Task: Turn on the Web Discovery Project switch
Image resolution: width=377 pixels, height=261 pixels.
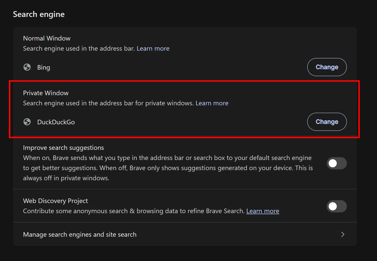Action: 337,206
